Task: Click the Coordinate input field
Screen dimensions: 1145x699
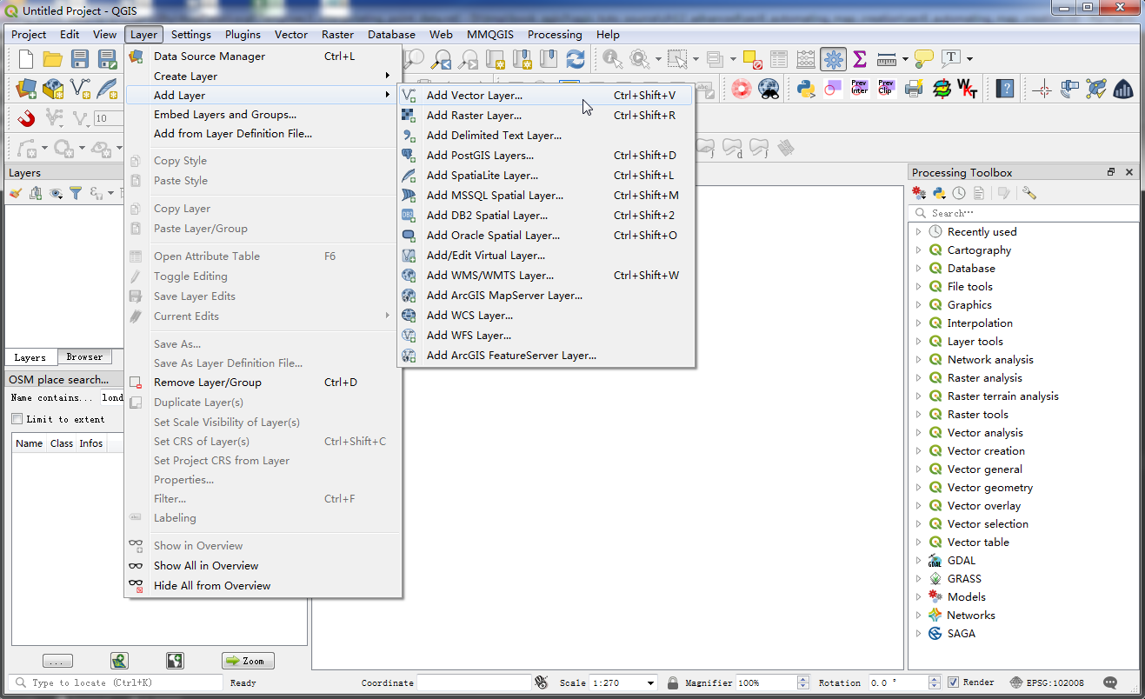Action: click(474, 682)
